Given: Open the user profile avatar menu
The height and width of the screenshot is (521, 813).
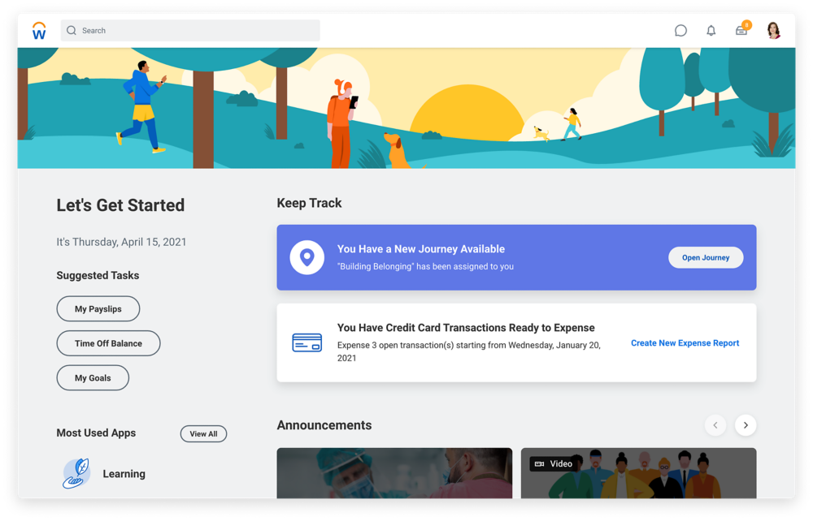Looking at the screenshot, I should pos(773,31).
